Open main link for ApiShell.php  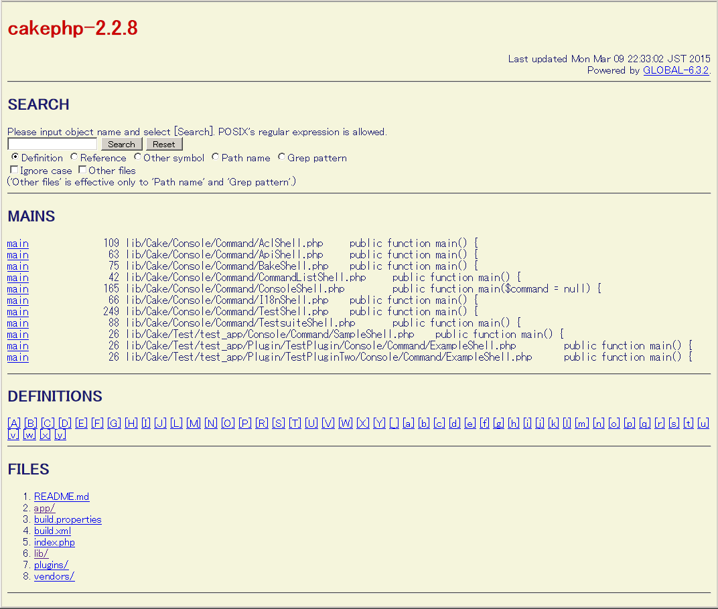point(18,255)
